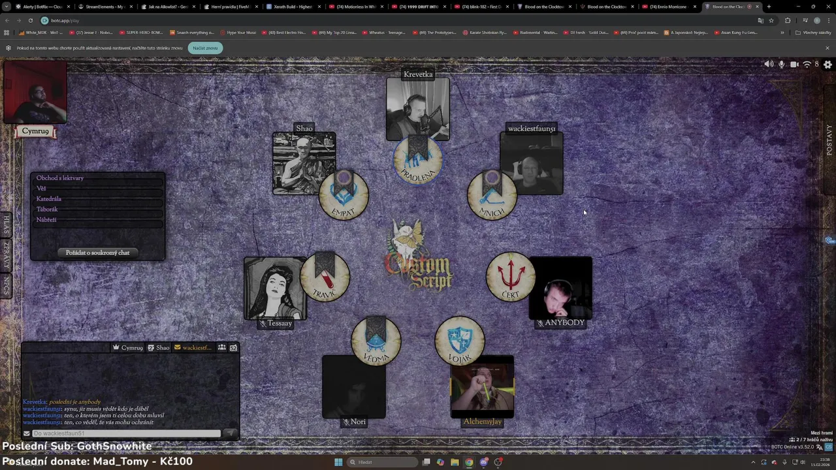
Task: Open the POSTAVY side tab
Action: click(829, 140)
